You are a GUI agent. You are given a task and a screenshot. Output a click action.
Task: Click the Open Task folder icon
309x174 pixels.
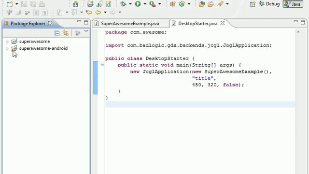[211, 4]
